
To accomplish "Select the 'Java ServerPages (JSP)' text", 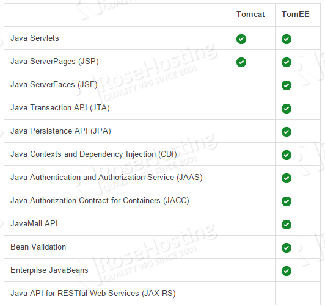I will click(54, 62).
